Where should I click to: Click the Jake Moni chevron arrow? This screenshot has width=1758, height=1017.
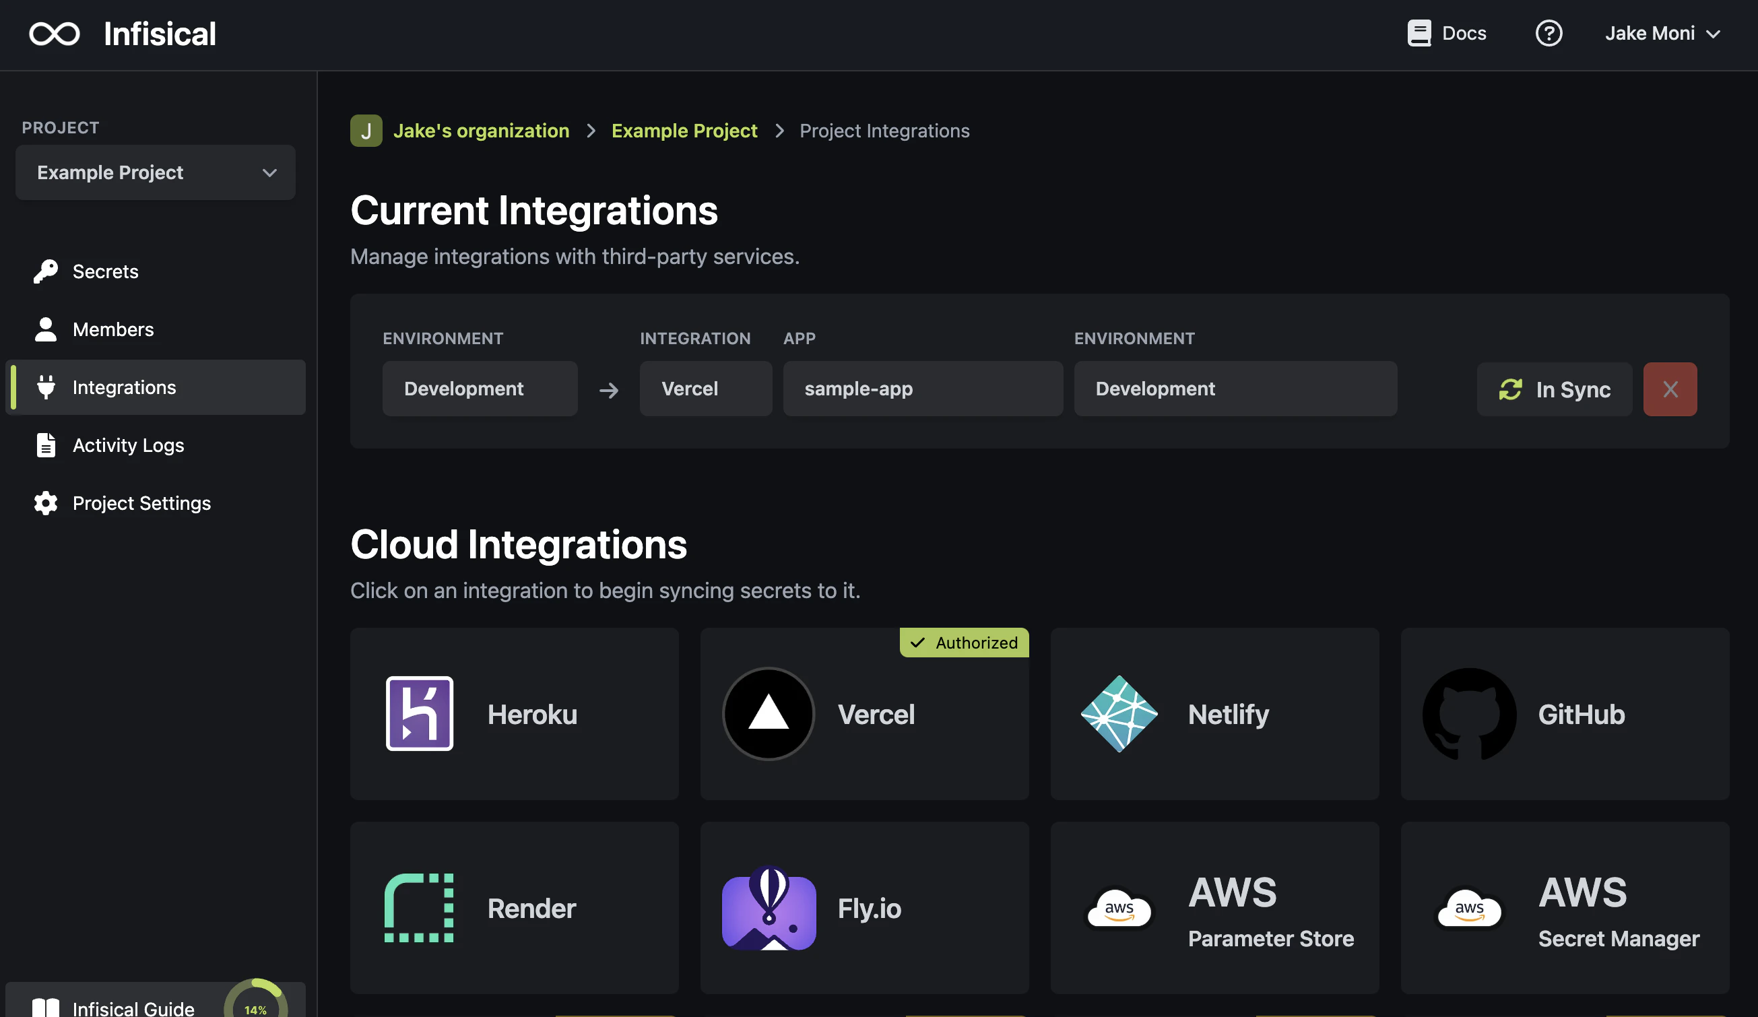(x=1714, y=34)
